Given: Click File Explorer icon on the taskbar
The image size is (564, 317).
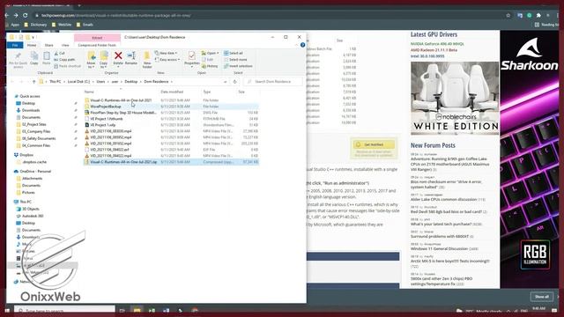Looking at the screenshot, I should pos(137,311).
